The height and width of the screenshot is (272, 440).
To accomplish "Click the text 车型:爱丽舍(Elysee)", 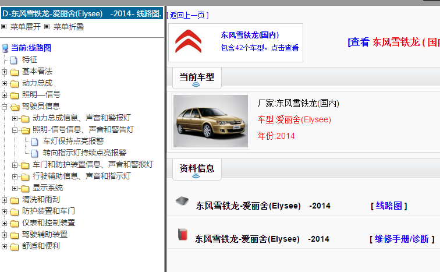I will click(294, 119).
